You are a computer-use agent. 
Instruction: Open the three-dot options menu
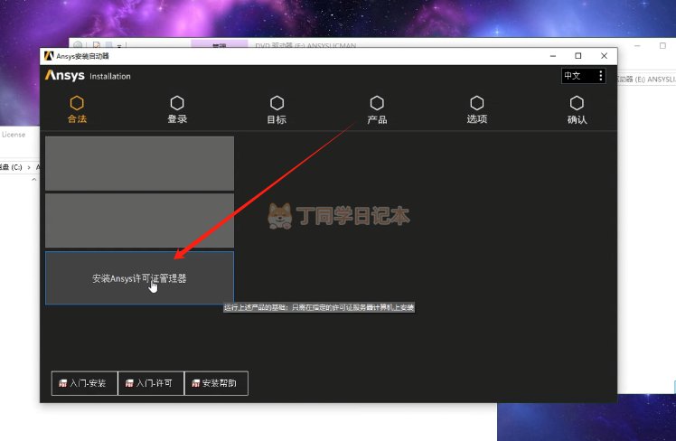(601, 76)
